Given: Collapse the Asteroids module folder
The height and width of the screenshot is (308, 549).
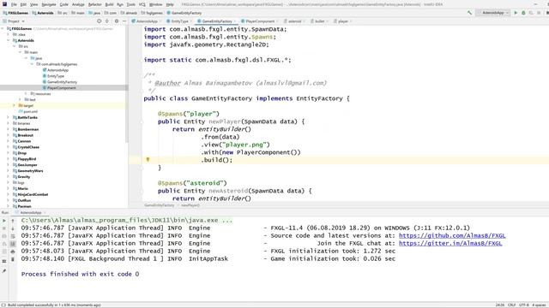Looking at the screenshot, I should click(9, 40).
